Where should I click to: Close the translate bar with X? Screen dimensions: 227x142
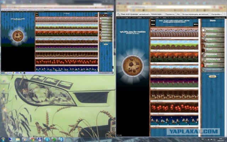pos(225,14)
